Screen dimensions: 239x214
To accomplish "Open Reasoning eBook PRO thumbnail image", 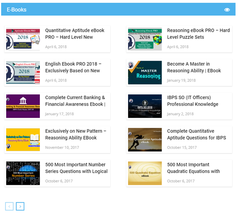I will [x=145, y=39].
